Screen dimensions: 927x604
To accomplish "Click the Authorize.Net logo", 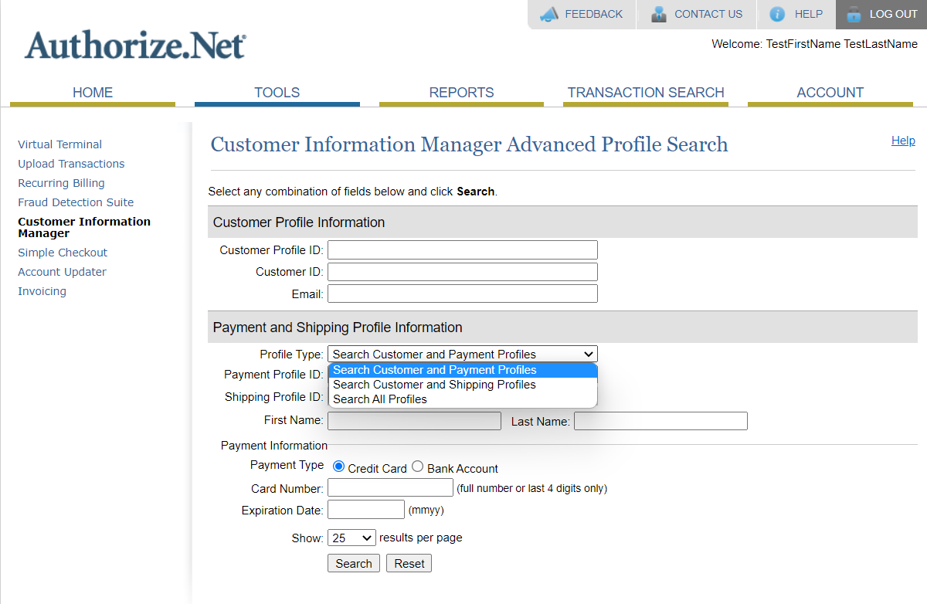I will tap(135, 46).
